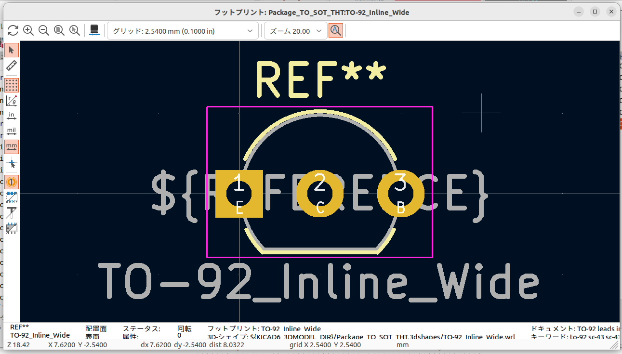Toggle full-window crosshair cursor

pos(12,163)
